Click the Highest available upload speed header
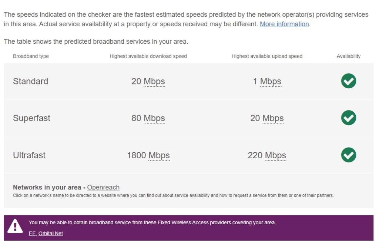379x241 pixels. click(267, 56)
